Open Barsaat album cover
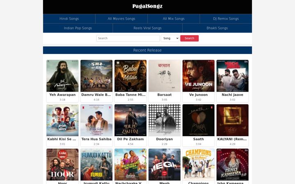The height and width of the screenshot is (184, 295). 164,76
